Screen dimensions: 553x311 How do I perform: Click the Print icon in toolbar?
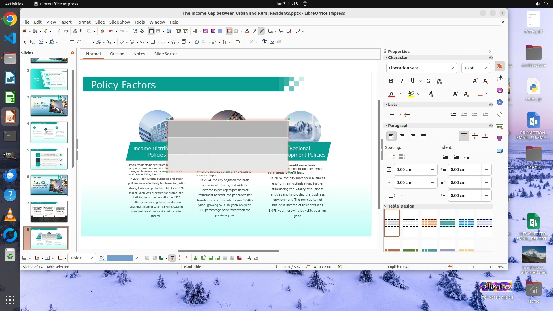coord(66,31)
